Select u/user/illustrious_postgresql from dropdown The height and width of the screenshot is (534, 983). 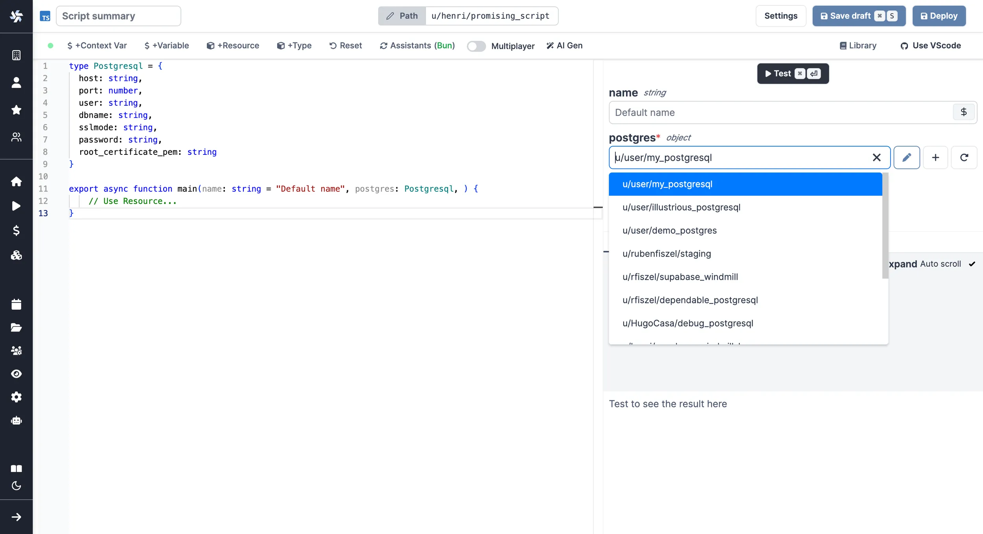tap(681, 207)
